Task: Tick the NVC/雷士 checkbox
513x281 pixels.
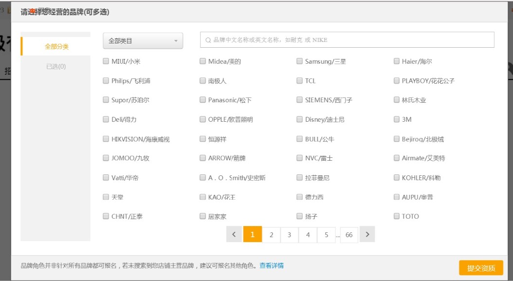Action: point(299,158)
